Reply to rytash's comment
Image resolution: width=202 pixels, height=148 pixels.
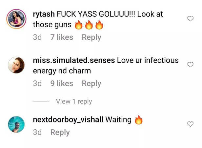coord(91,37)
